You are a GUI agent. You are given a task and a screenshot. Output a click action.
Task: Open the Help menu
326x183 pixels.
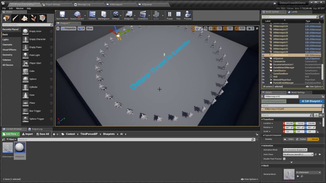[29, 8]
